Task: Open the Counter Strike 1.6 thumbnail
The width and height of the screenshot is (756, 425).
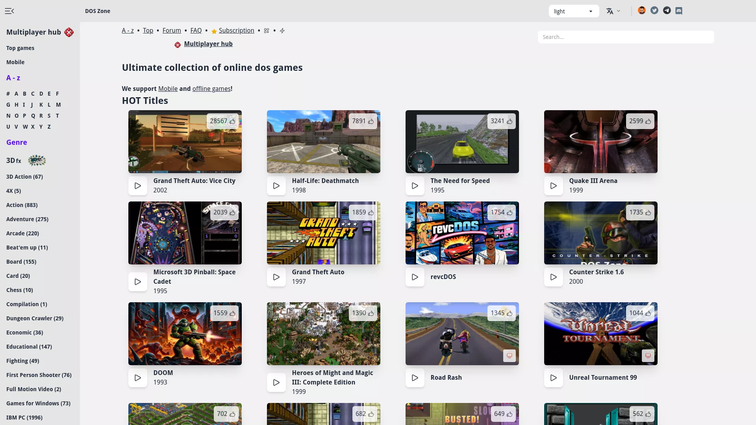Action: 601,233
